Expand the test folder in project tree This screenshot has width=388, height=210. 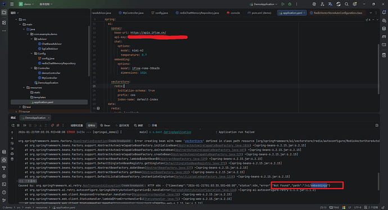20,107
